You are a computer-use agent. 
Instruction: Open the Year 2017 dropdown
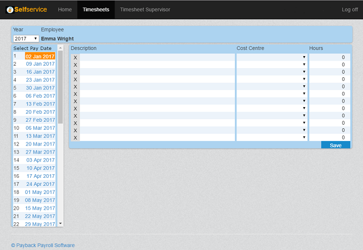pyautogui.click(x=26, y=38)
